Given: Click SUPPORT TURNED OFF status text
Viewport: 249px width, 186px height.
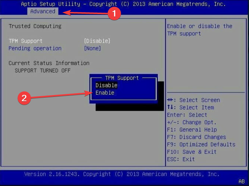Looking at the screenshot, I should tap(43, 71).
